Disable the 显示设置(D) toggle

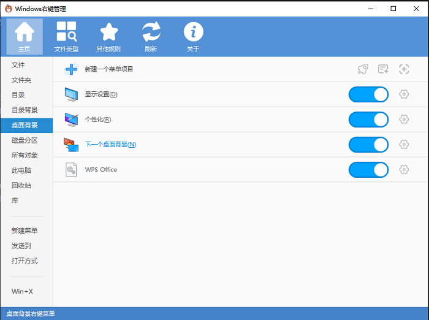point(368,94)
